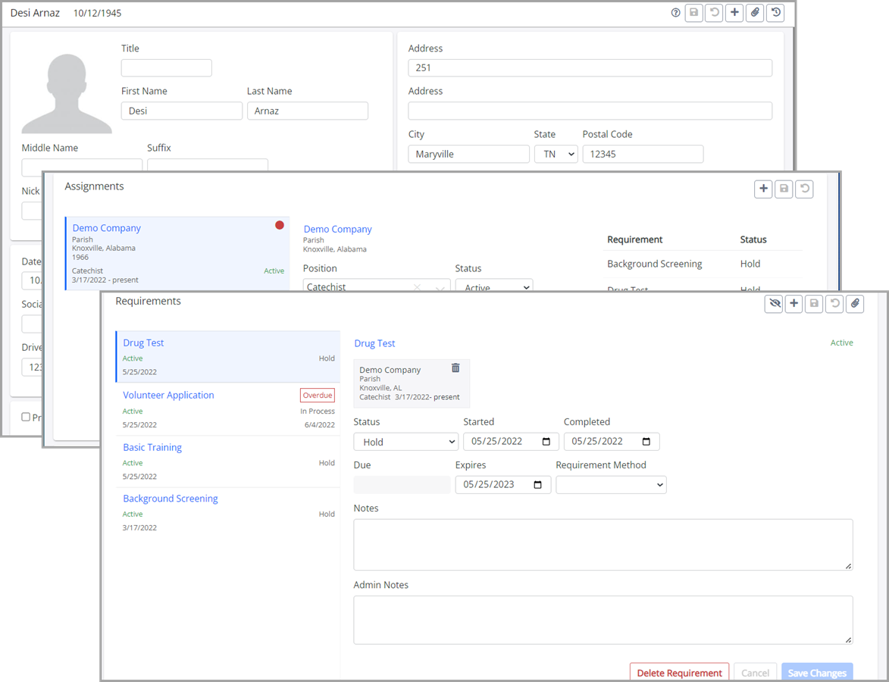This screenshot has width=889, height=682.
Task: Click Last Name field containing Arnaz
Action: click(x=308, y=111)
